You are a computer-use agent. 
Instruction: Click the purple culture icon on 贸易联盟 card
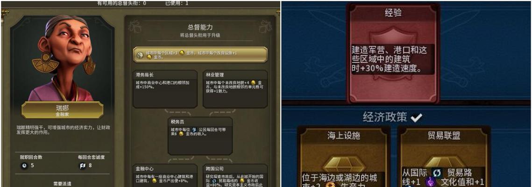coord(432,182)
